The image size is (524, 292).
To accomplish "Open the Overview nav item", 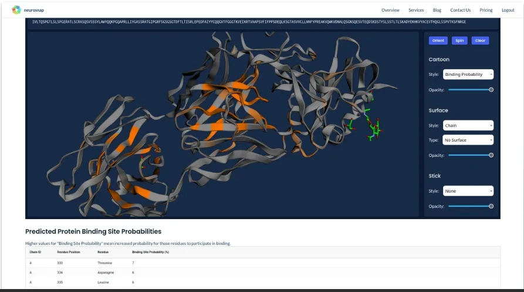I will tap(390, 10).
